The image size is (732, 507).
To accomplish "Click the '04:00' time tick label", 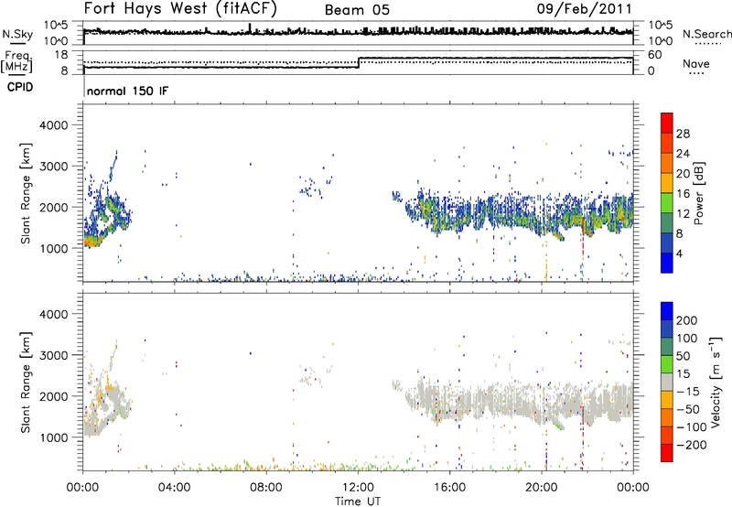I will coord(175,488).
